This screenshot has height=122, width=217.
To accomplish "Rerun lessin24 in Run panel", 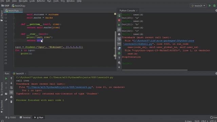I will point(6,78).
